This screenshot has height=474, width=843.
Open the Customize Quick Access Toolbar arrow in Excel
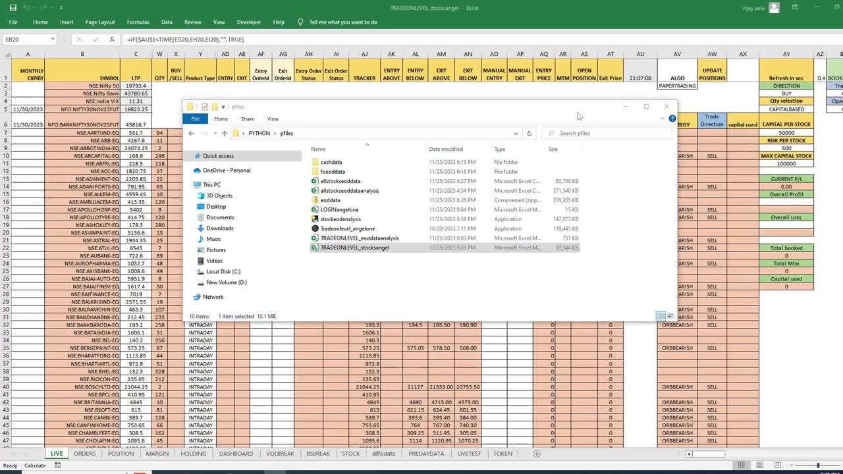click(x=61, y=8)
